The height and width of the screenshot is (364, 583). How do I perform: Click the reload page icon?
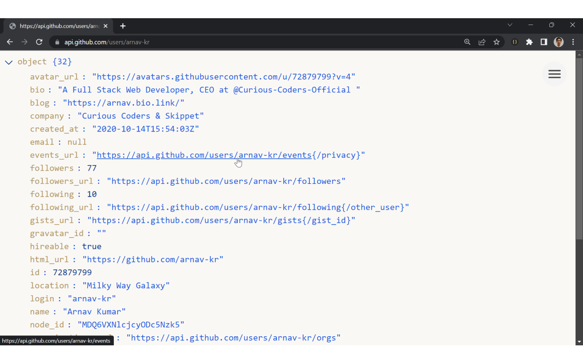tap(39, 41)
